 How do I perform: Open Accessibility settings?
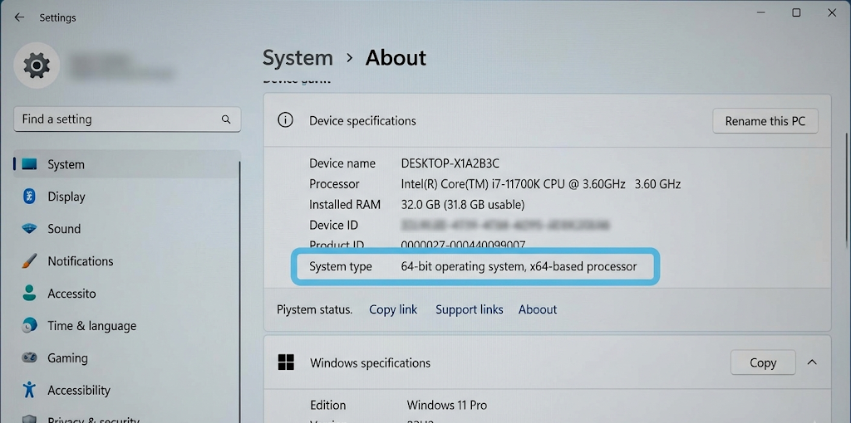126,390
